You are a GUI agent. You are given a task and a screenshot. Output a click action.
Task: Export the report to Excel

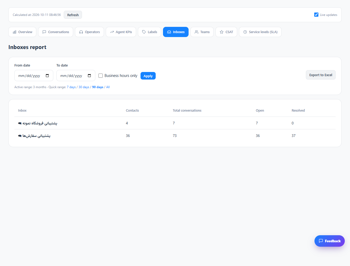(x=321, y=75)
